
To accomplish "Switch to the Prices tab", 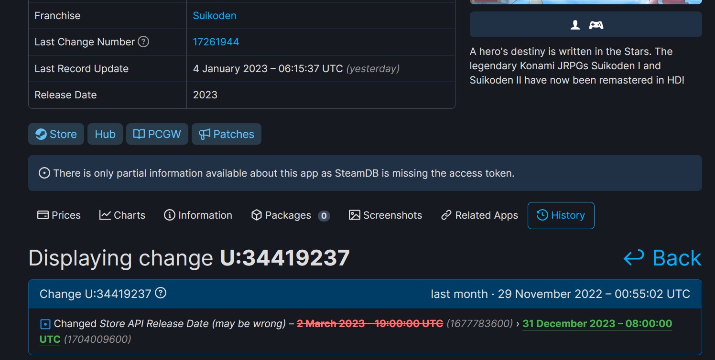I will pyautogui.click(x=59, y=215).
